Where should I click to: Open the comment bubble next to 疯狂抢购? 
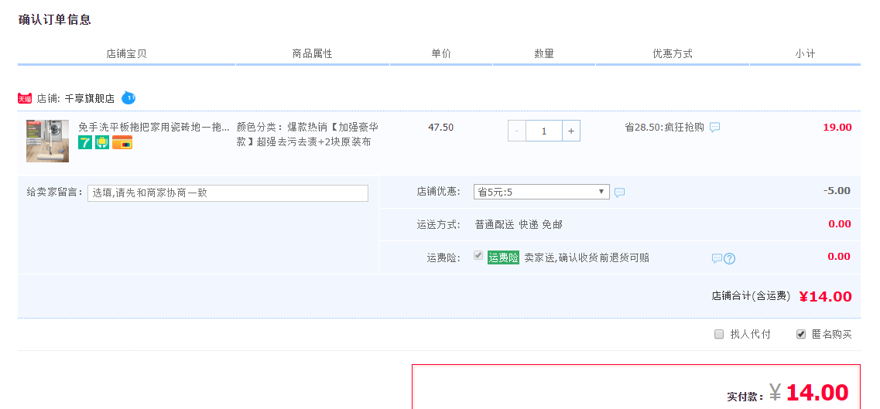[x=714, y=127]
